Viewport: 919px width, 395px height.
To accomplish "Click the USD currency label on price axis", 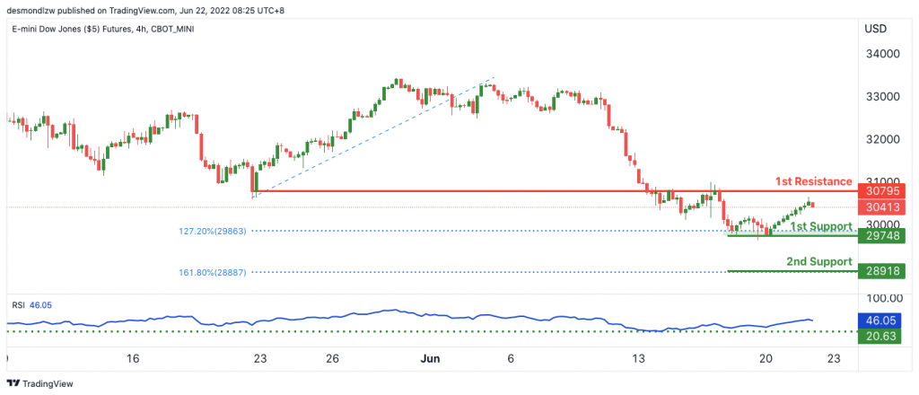I will (875, 29).
